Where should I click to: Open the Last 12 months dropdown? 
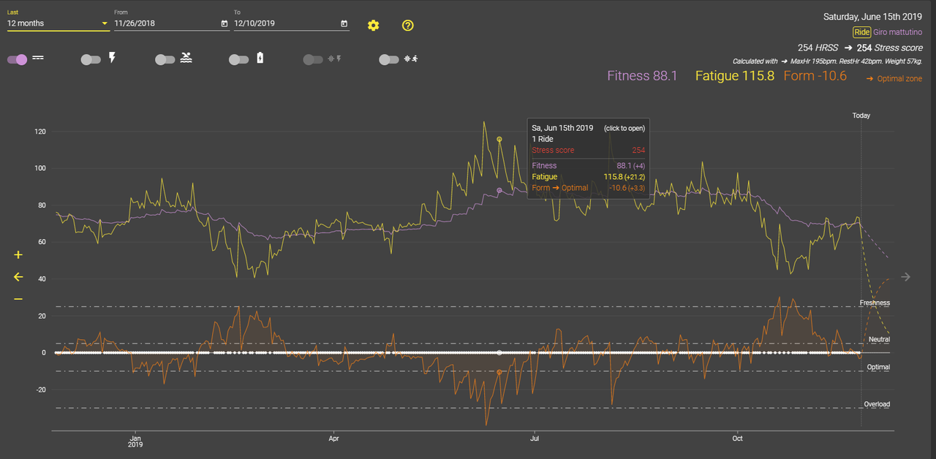pos(58,23)
